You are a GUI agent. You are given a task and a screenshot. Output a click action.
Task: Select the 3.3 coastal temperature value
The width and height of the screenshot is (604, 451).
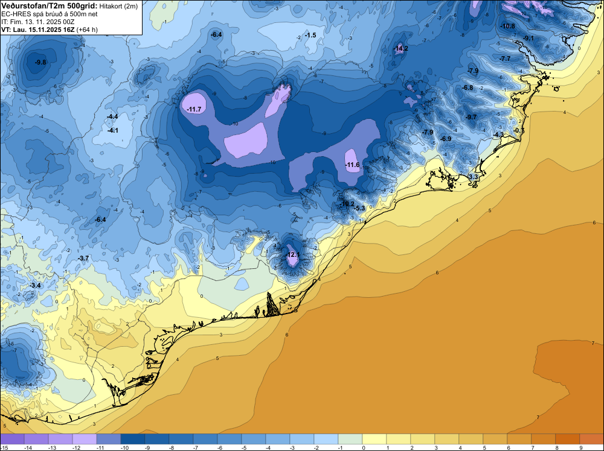(473, 177)
